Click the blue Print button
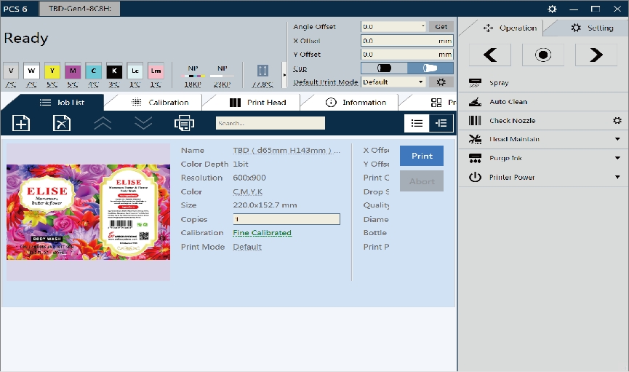Viewport: 629px width, 372px height. (x=422, y=156)
